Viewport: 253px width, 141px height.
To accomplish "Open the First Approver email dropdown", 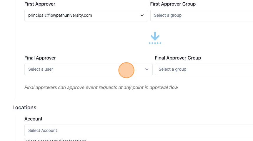I will pyautogui.click(x=86, y=16).
